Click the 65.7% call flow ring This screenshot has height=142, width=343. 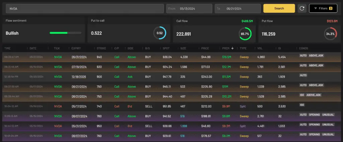pos(245,34)
